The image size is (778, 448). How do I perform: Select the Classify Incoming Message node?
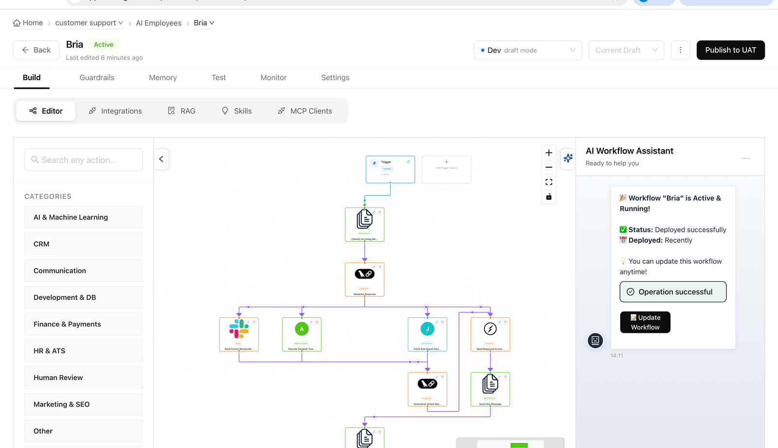365,224
